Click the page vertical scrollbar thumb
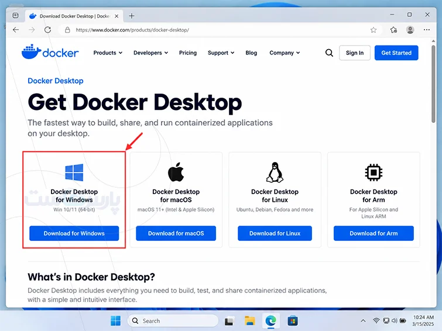The height and width of the screenshot is (331, 442). point(433,84)
